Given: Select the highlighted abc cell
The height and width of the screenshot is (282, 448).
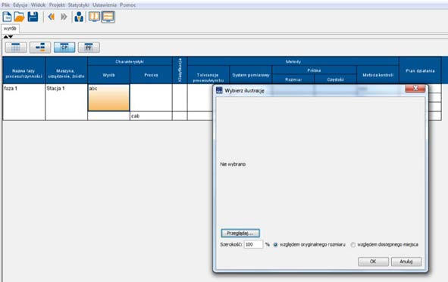Looking at the screenshot, I should [x=108, y=98].
